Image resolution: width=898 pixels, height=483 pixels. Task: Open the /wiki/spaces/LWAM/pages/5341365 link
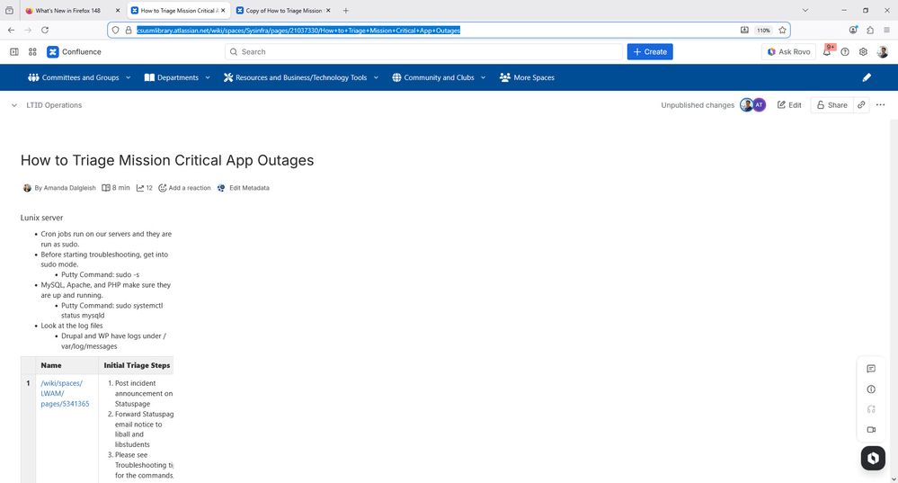point(65,393)
